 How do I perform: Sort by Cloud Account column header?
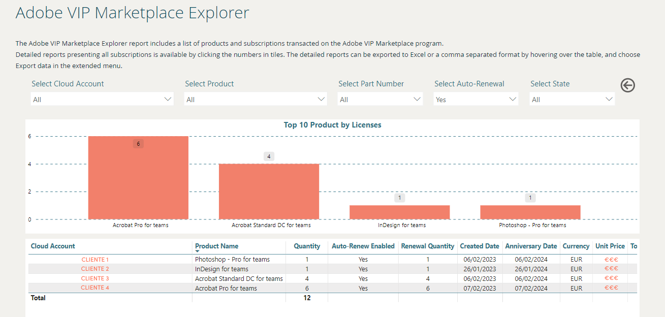tap(53, 246)
